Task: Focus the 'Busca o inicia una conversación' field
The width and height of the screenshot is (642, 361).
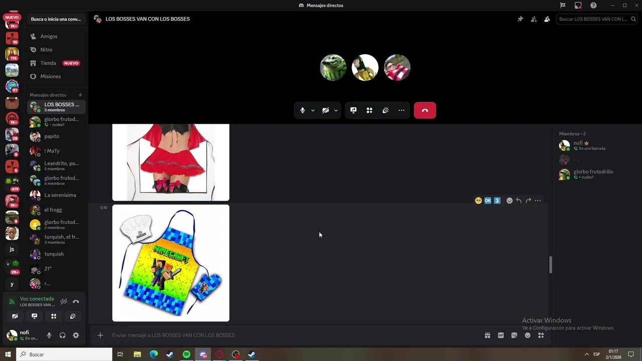Action: tap(56, 19)
